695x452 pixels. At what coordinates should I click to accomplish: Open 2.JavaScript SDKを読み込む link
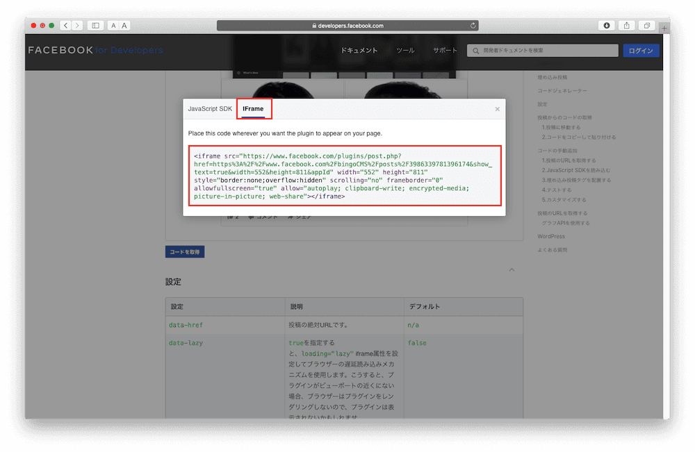[x=576, y=170]
